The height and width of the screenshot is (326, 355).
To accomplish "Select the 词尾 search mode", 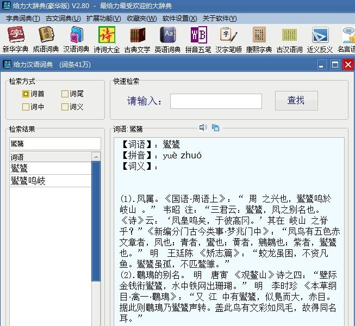I will pyautogui.click(x=72, y=94).
